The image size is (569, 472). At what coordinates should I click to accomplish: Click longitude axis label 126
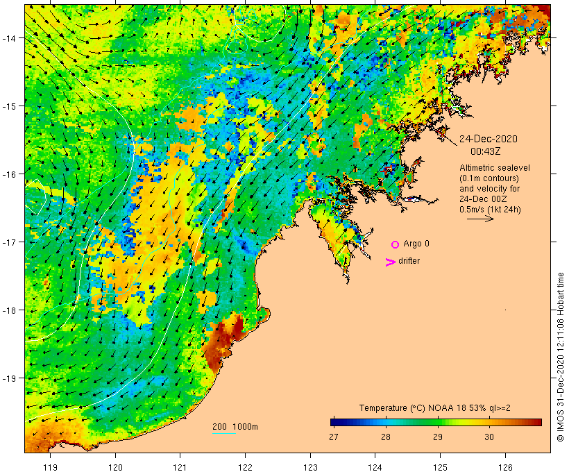[x=505, y=467]
